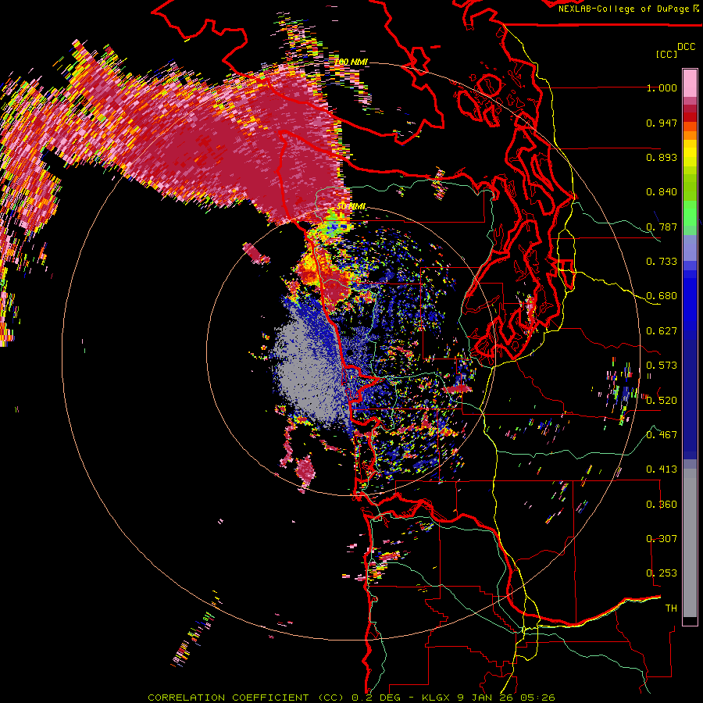This screenshot has height=703, width=703.
Task: Click the Correlation Coefficient KLGX caption
Action: (351, 698)
